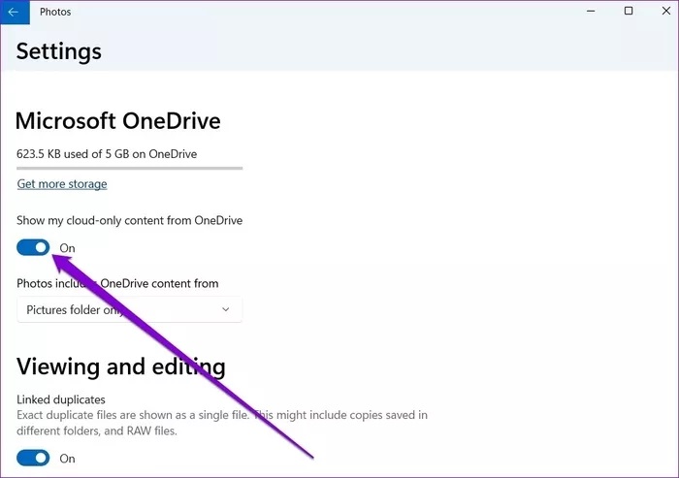Turn off cloud-only OneDrive content switch
Screen dimensions: 679x478
33,247
